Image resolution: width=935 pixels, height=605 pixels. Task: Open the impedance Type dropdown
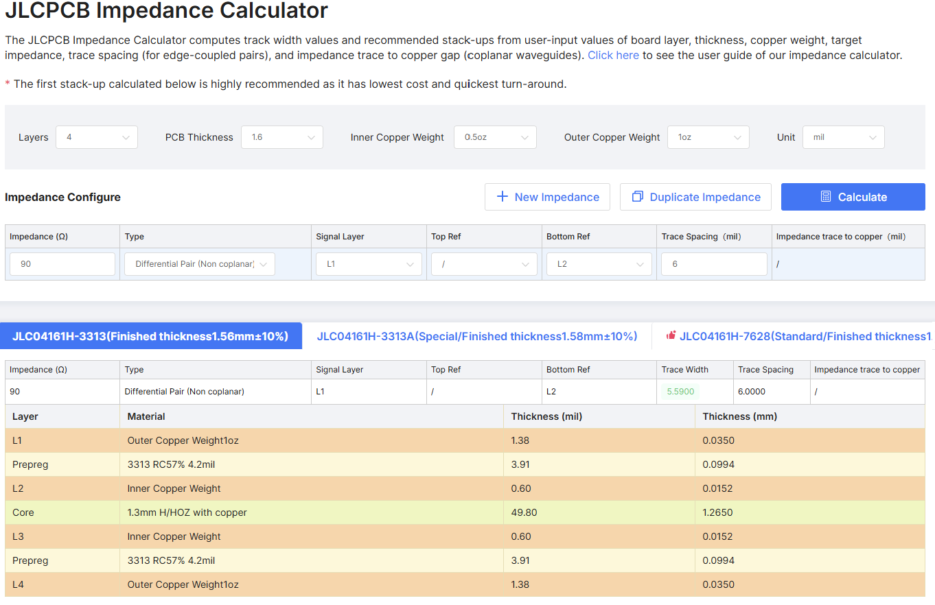click(x=199, y=264)
